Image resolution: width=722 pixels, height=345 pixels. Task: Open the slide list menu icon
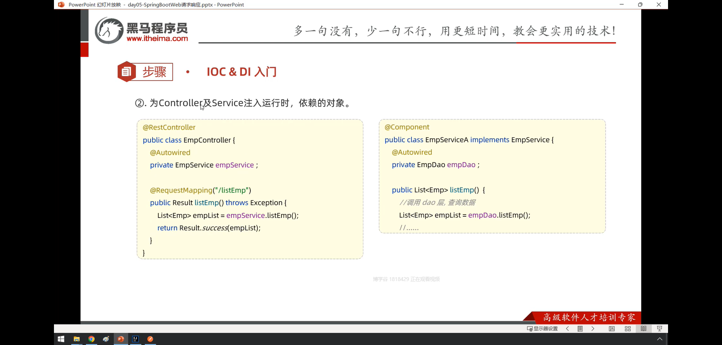580,329
